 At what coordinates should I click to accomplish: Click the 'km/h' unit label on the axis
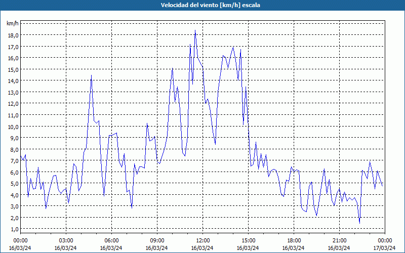[x=12, y=23]
